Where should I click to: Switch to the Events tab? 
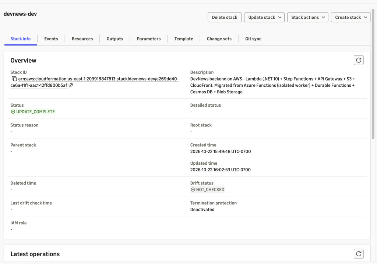(51, 39)
